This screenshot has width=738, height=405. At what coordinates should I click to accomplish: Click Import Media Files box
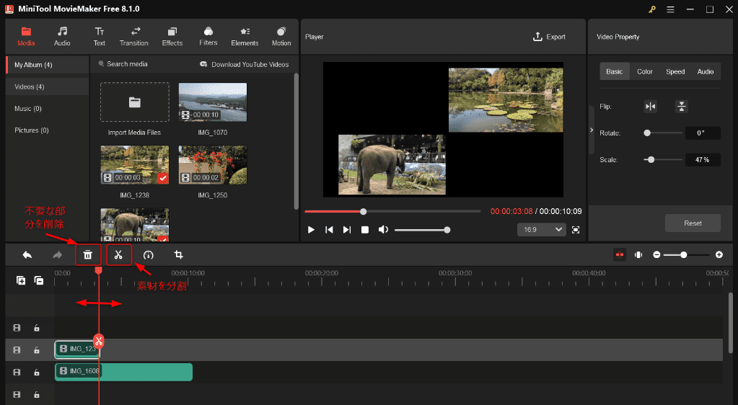click(135, 102)
